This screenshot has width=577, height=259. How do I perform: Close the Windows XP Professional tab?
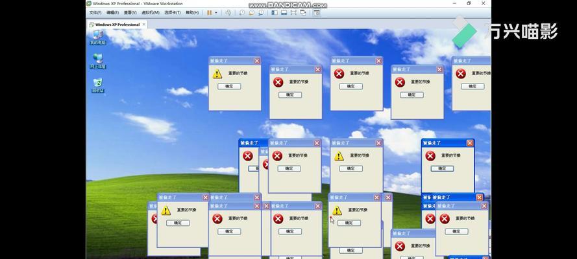pyautogui.click(x=144, y=25)
